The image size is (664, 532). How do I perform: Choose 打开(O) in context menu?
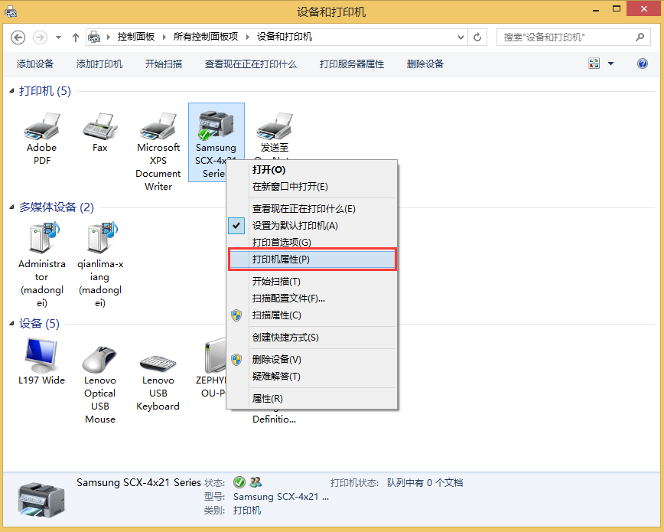click(x=311, y=170)
